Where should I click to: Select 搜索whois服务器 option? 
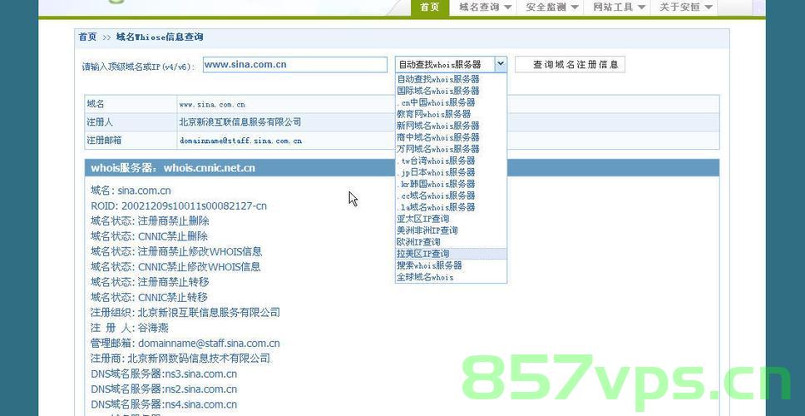[451, 265]
